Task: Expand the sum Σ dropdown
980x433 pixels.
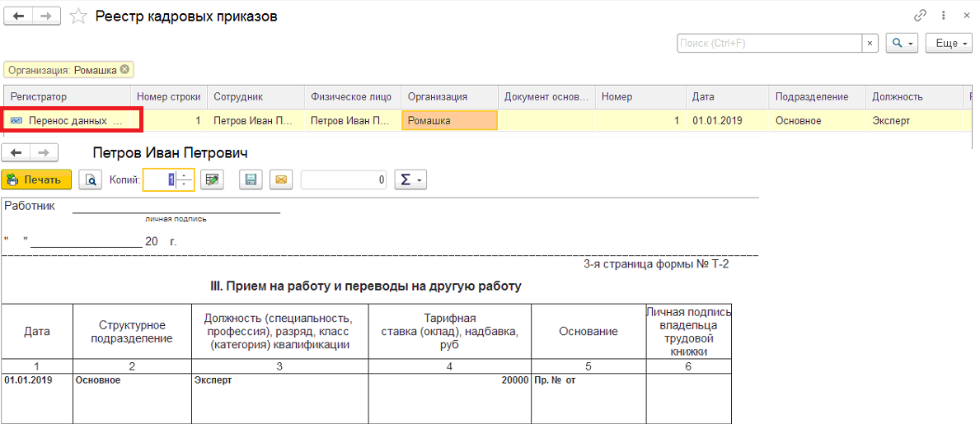Action: pyautogui.click(x=410, y=179)
